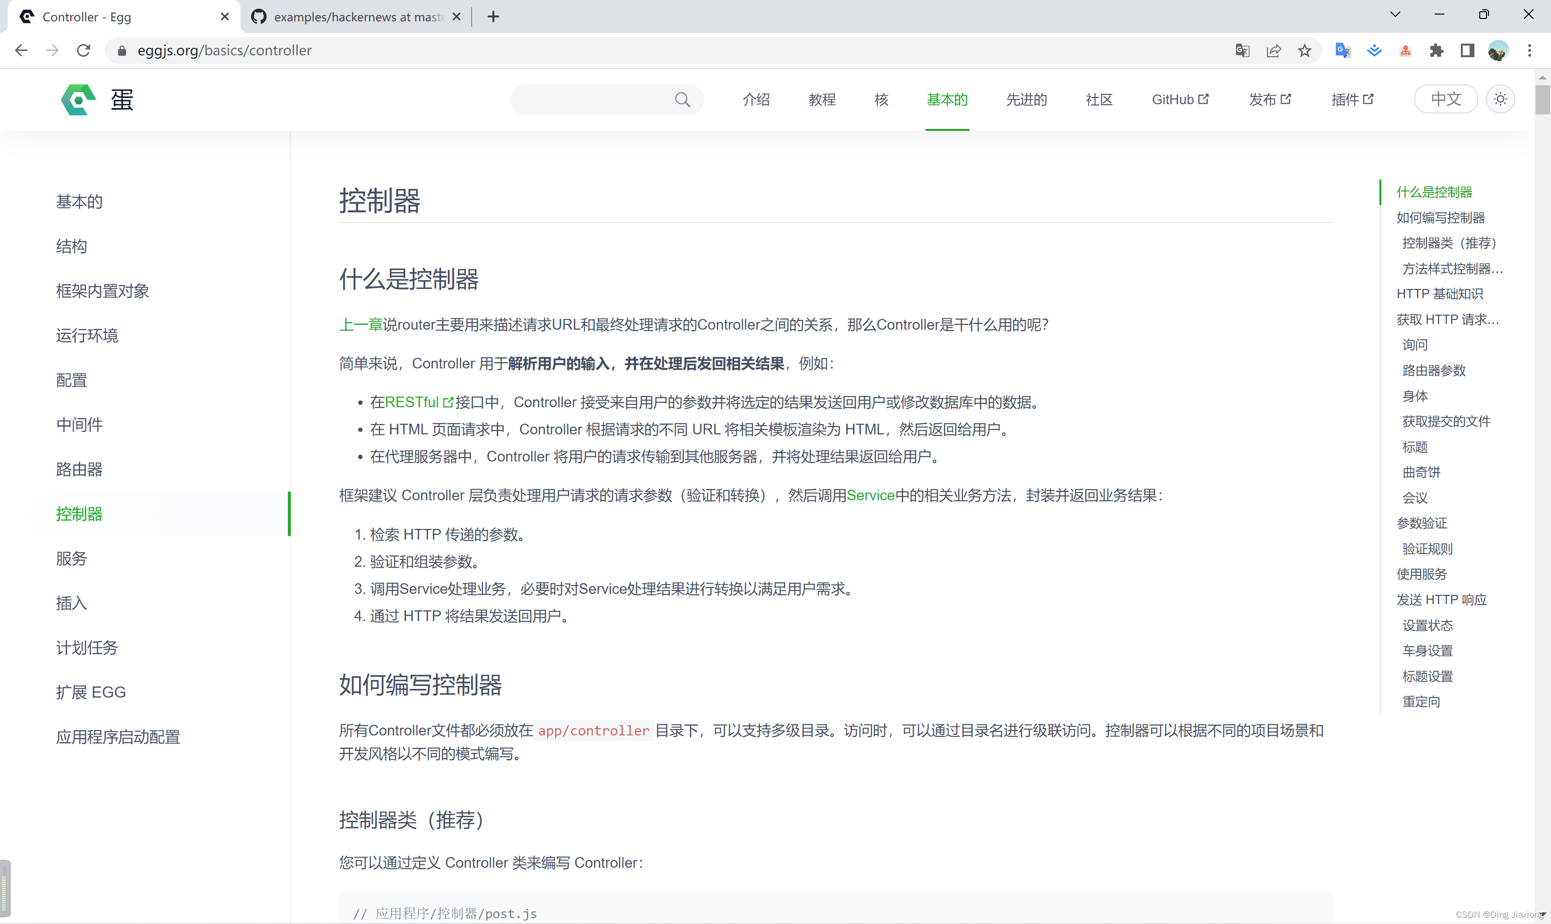Screen dimensions: 1551x924
Task: Click the Egg logo icon
Action: point(79,99)
